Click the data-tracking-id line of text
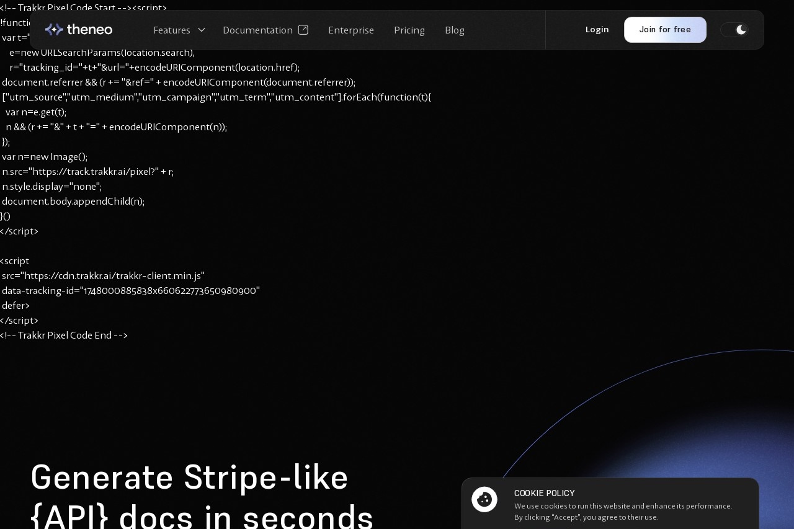 pos(131,291)
